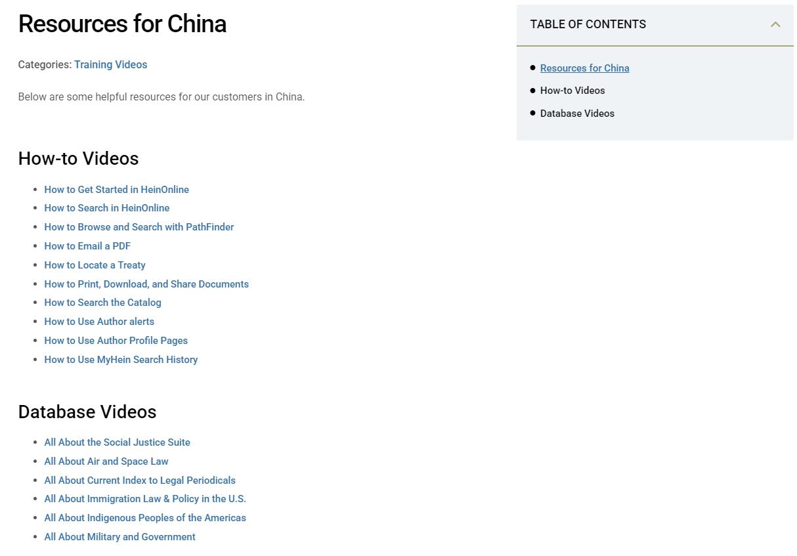Collapse the Table of Contents chevron
The height and width of the screenshot is (556, 797).
tap(775, 25)
